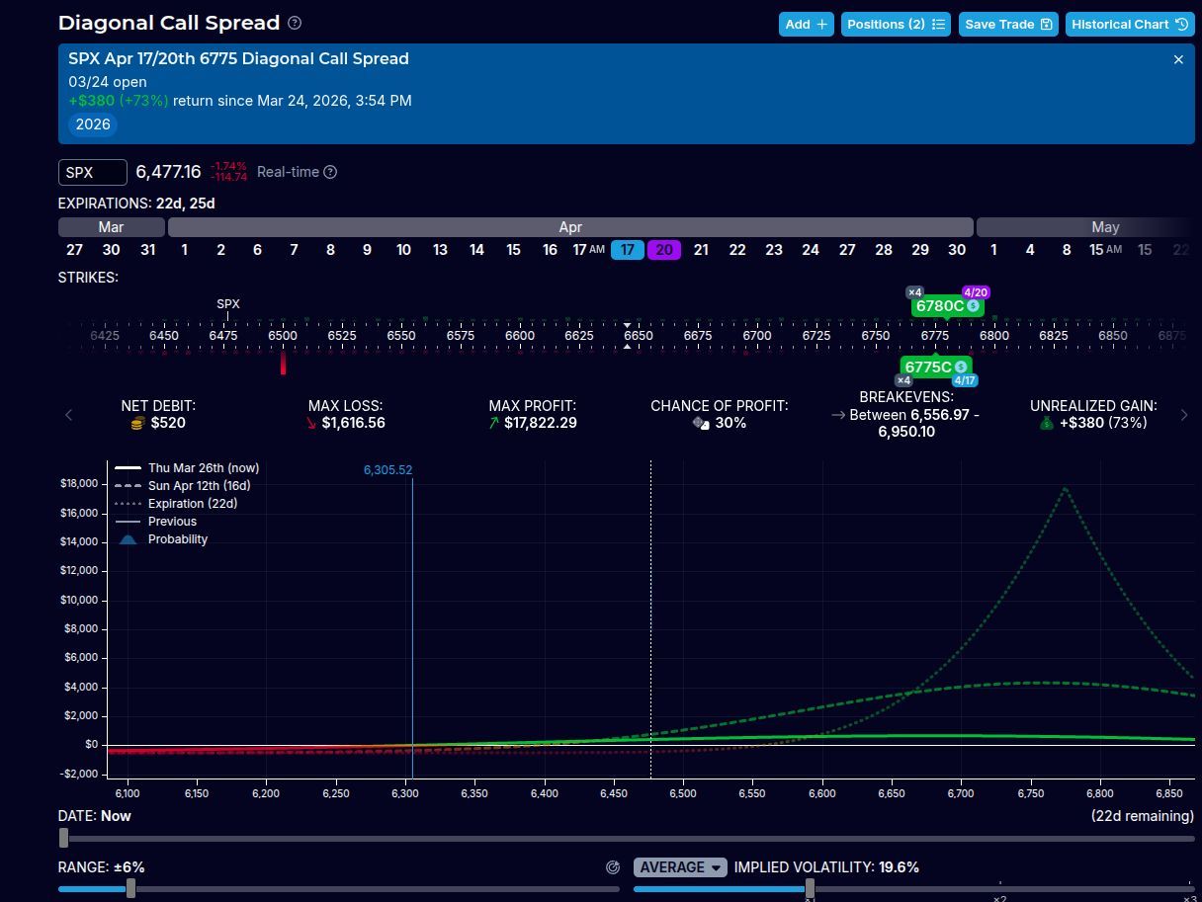
Task: Dismiss the blue trade info banner
Action: pos(1178,60)
